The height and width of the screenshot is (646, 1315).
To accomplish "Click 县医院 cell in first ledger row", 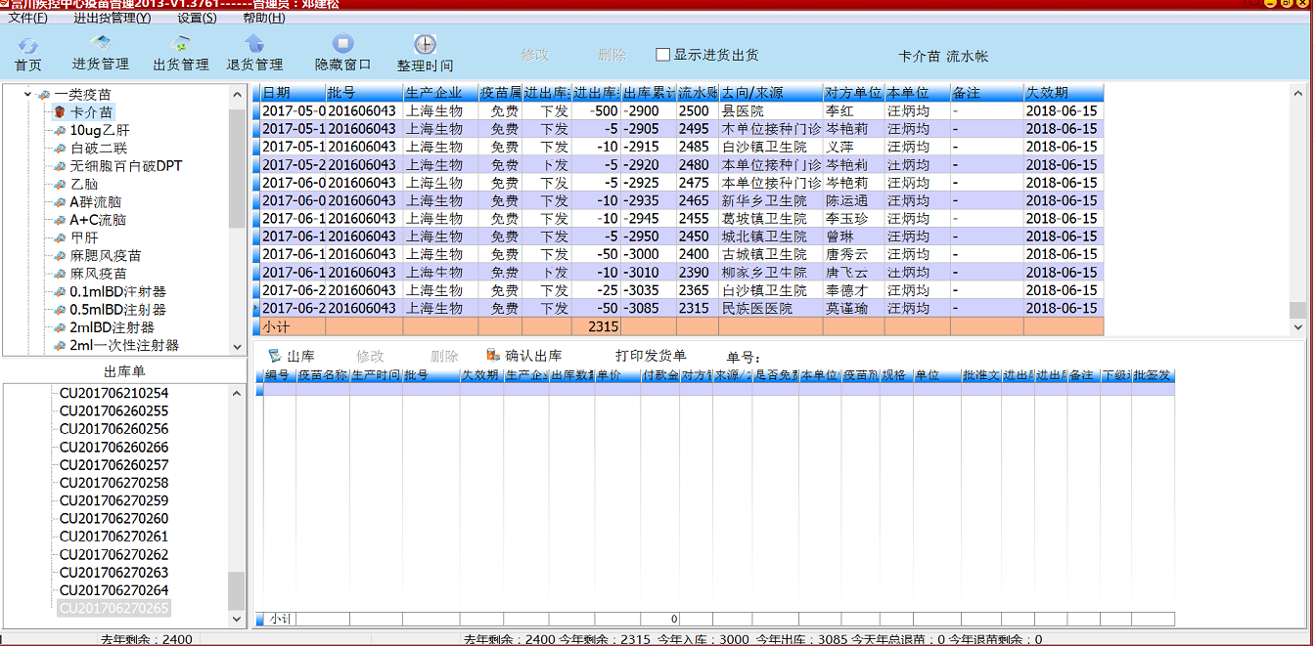I will 771,111.
